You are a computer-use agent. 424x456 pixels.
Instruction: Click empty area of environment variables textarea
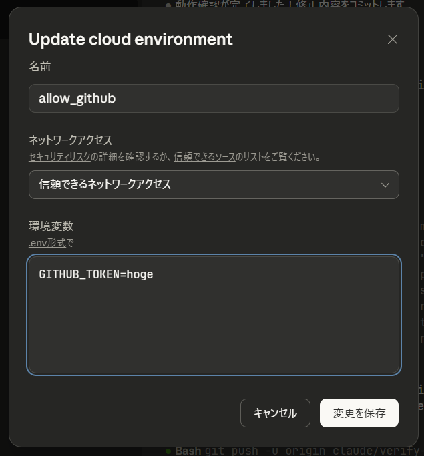click(x=214, y=328)
